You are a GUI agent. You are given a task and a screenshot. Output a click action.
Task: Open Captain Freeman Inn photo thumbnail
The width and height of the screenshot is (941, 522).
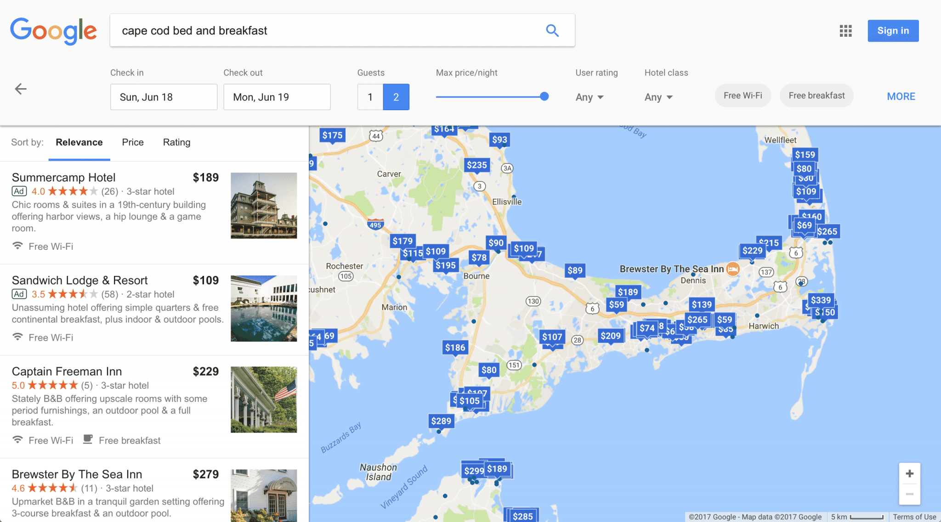[x=264, y=399]
